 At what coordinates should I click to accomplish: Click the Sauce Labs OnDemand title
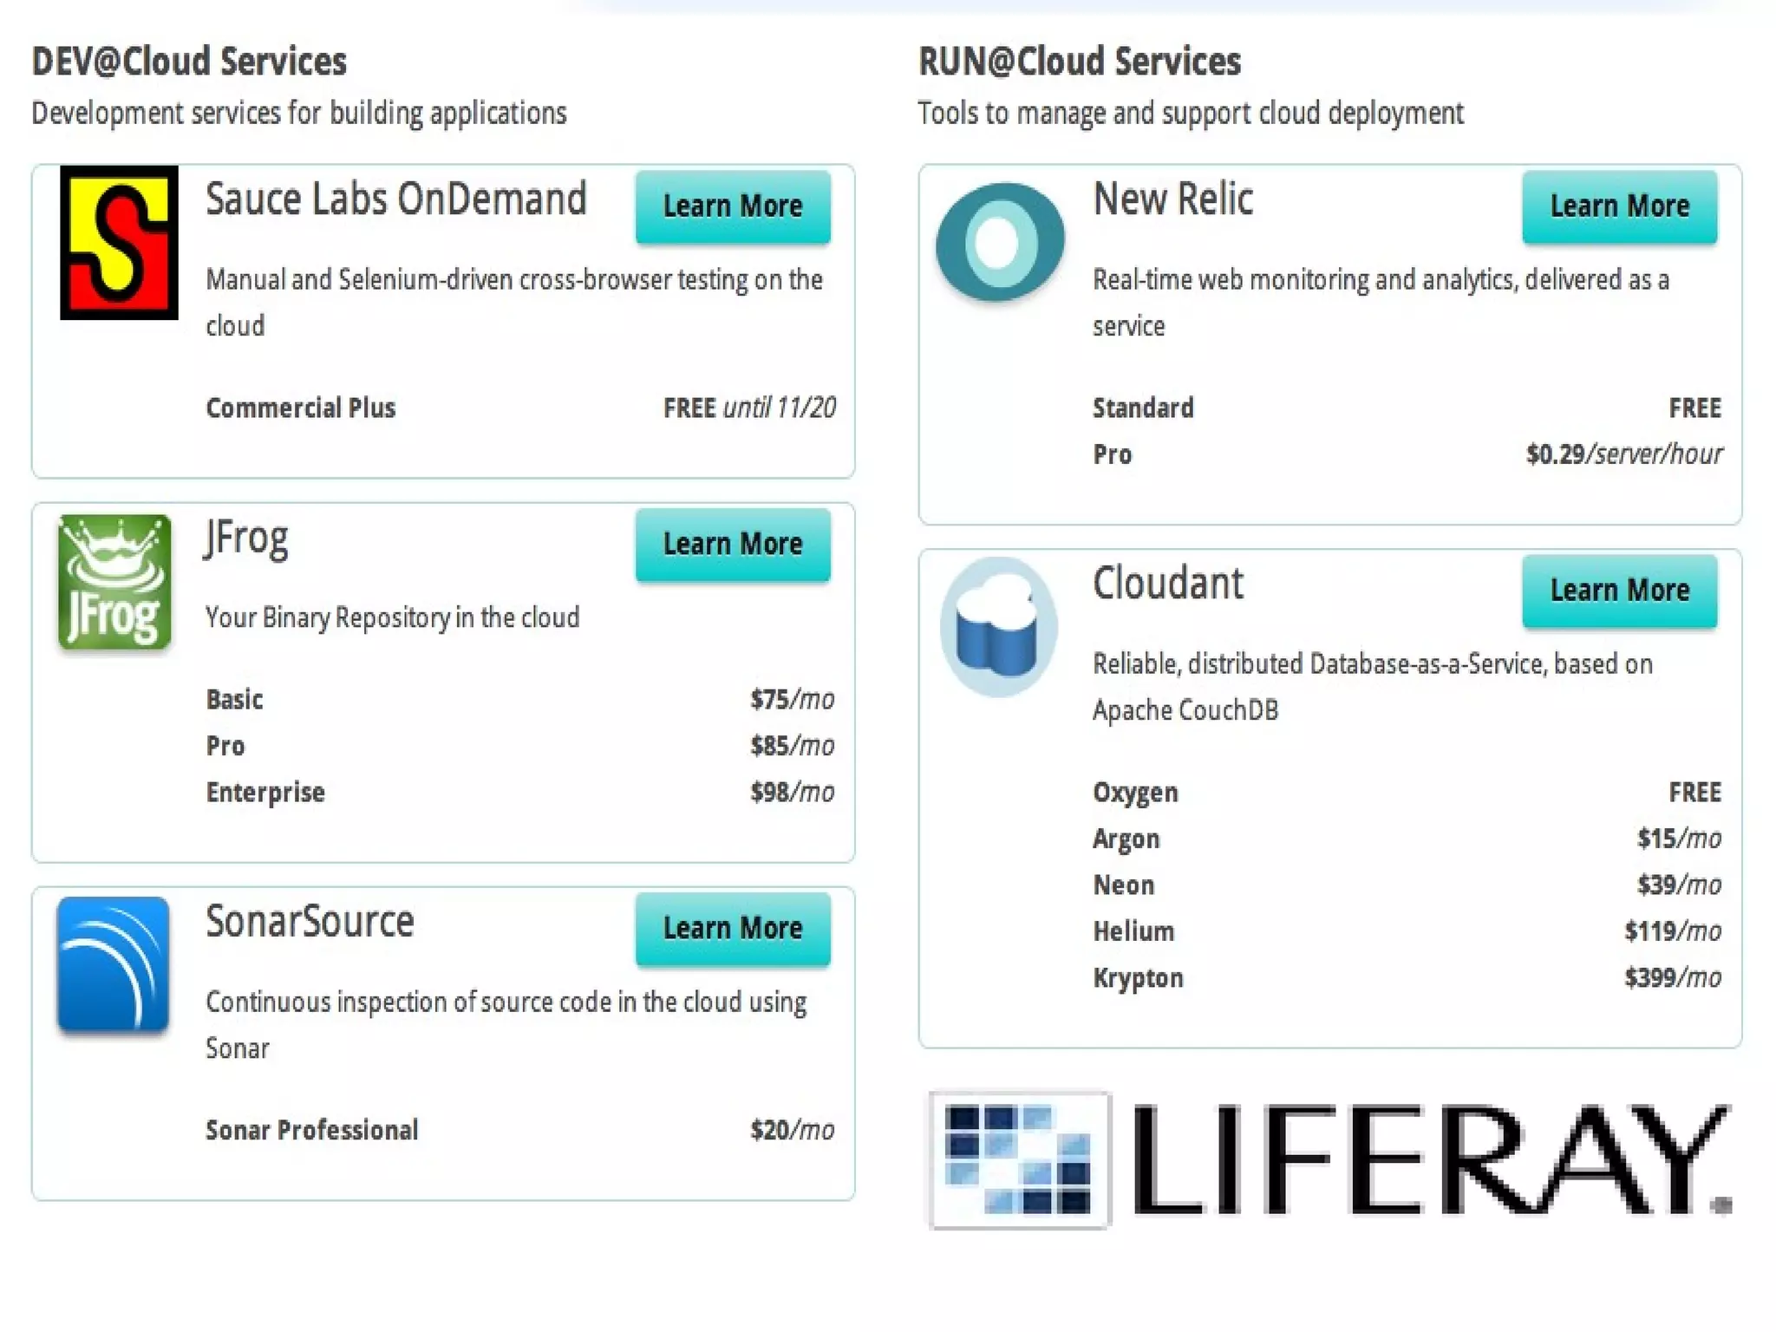[396, 199]
